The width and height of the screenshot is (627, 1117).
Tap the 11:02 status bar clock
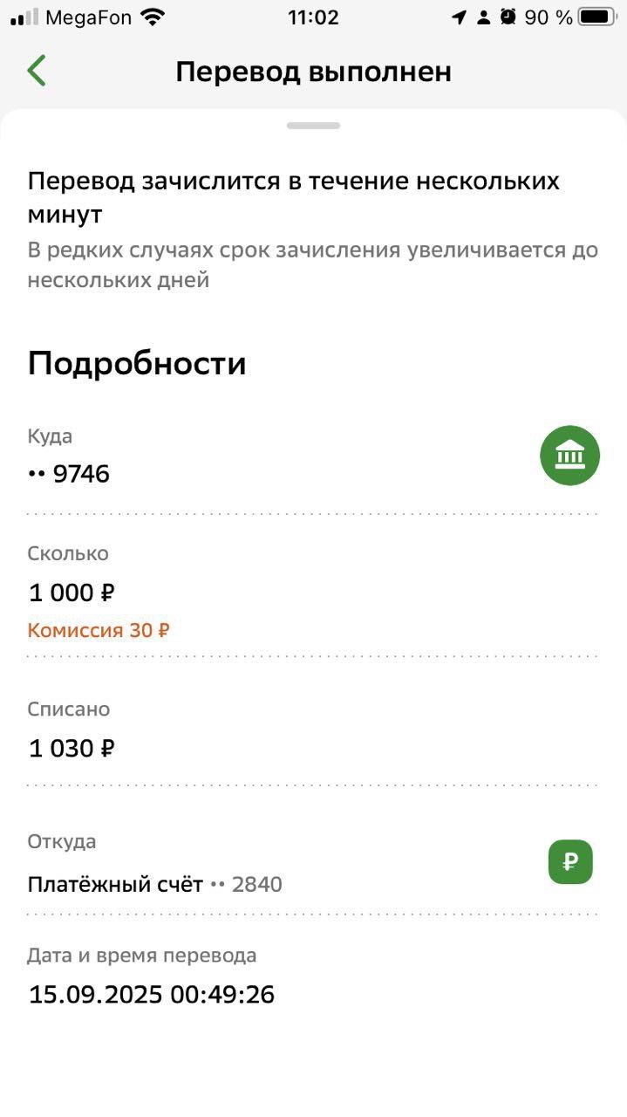313,17
